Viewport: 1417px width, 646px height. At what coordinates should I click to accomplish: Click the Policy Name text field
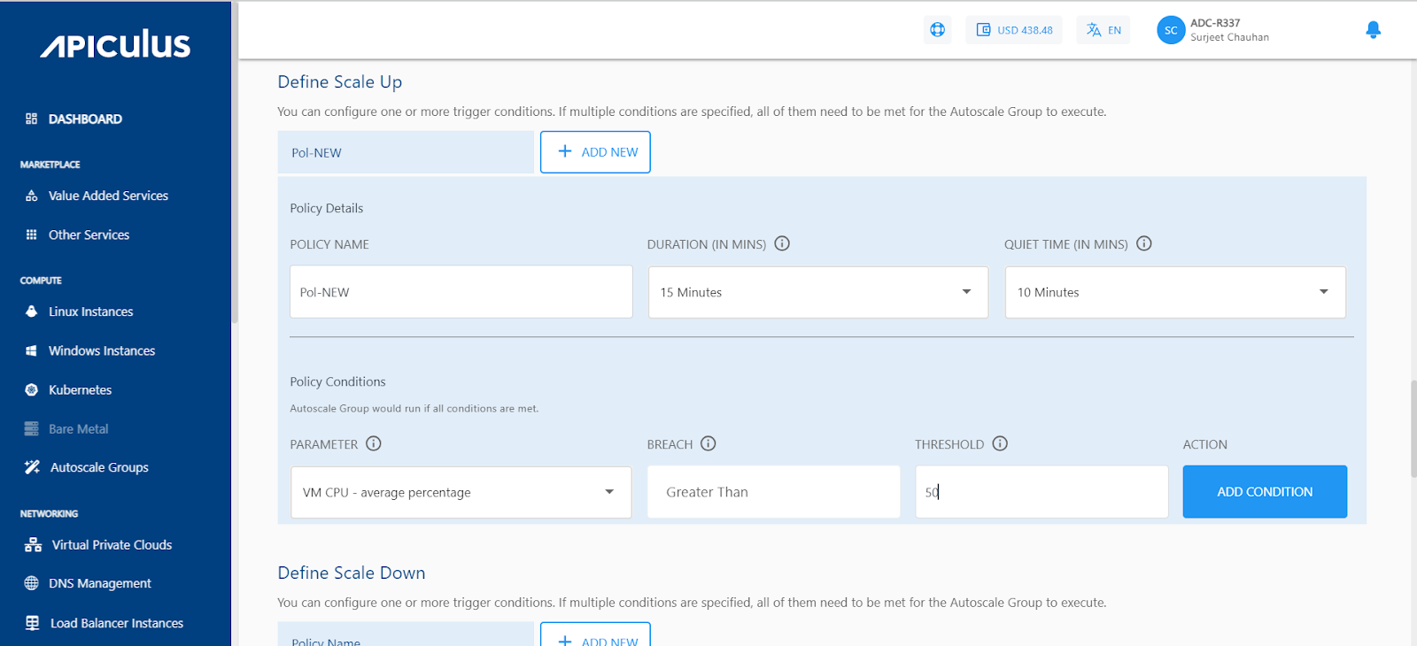pos(461,292)
